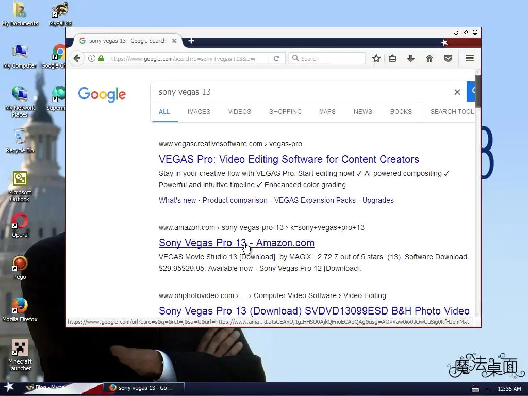Select the ALL results tab
The image size is (528, 396).
click(x=164, y=112)
